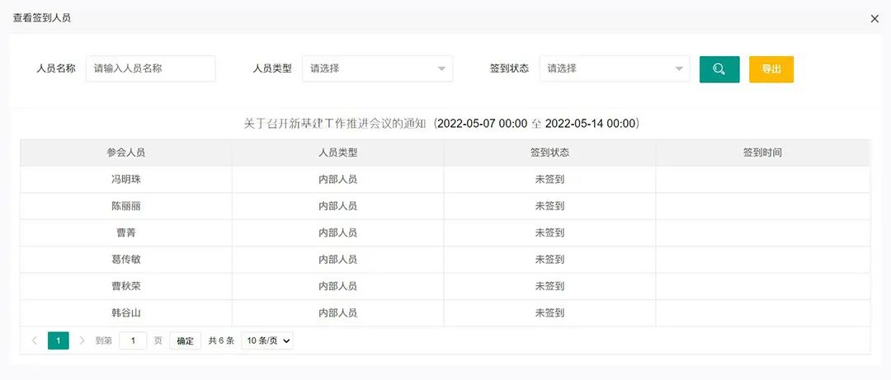891x380 pixels.
Task: Open the 签到状态 dropdown
Action: tap(615, 68)
